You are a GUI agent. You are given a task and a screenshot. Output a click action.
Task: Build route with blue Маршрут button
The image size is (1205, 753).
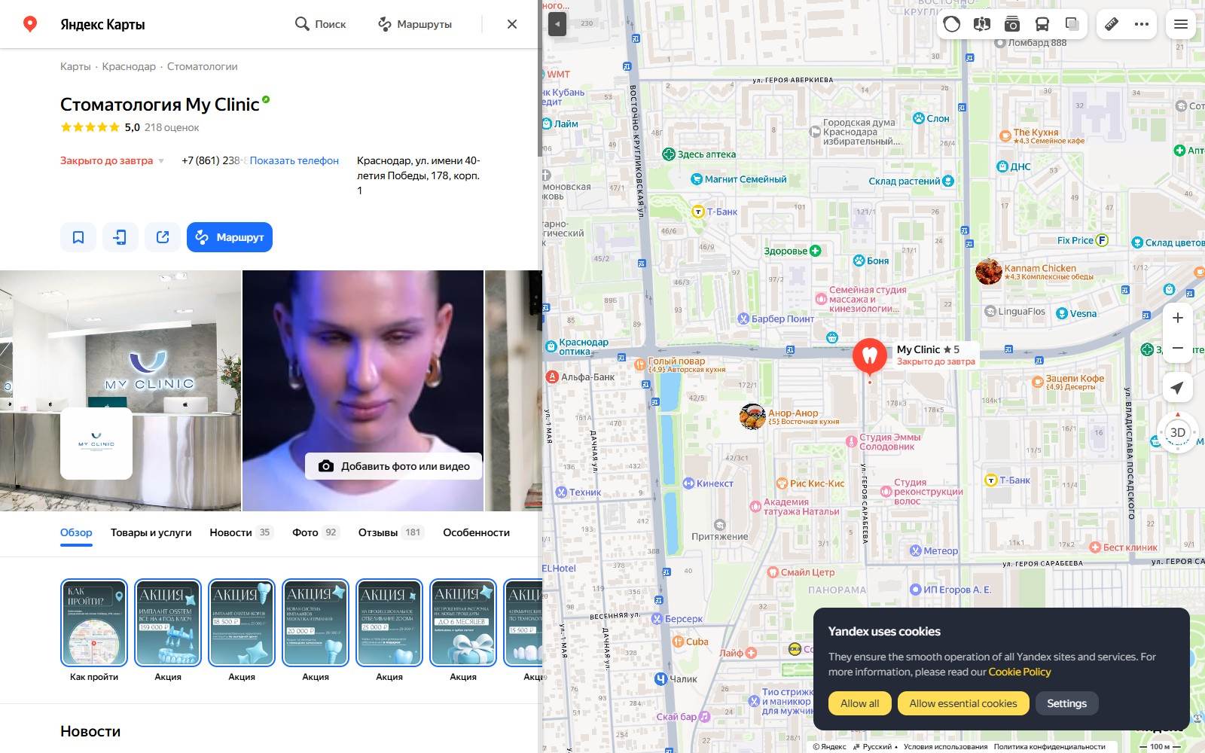coord(230,237)
